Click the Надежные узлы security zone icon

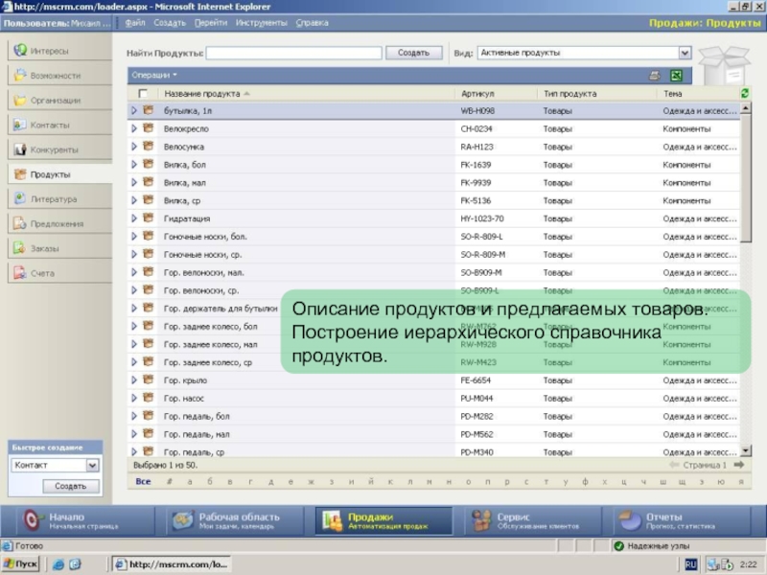point(618,545)
